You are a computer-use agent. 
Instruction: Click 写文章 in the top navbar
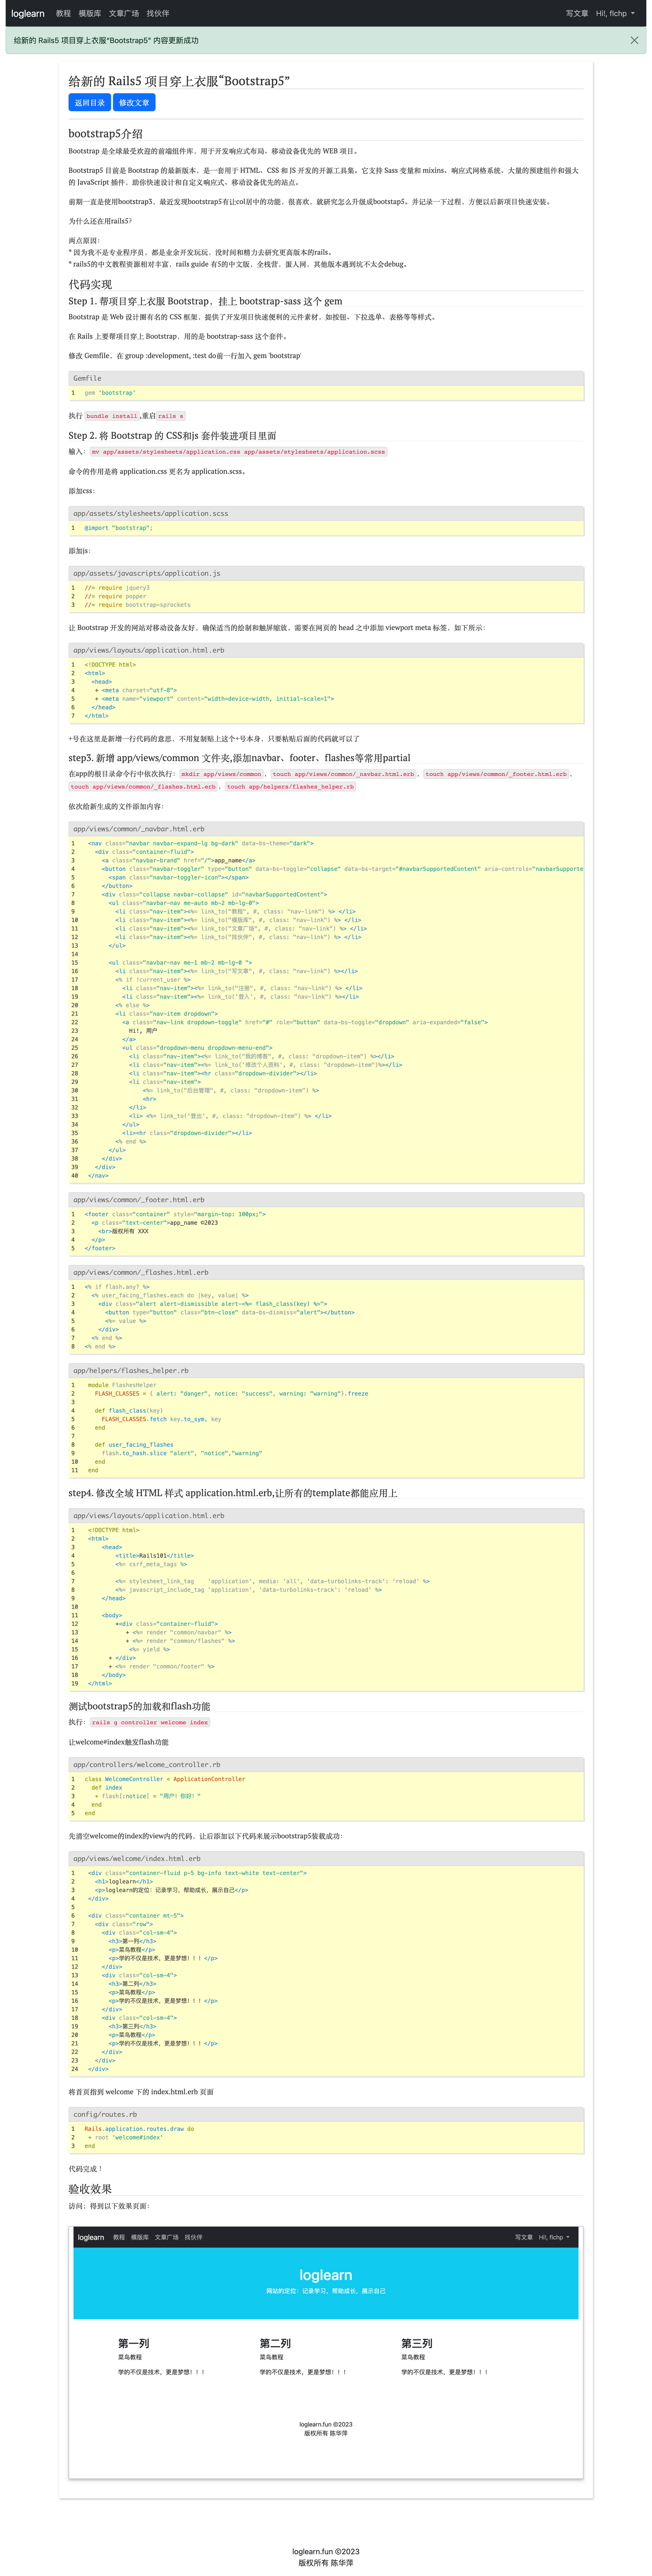pos(577,13)
